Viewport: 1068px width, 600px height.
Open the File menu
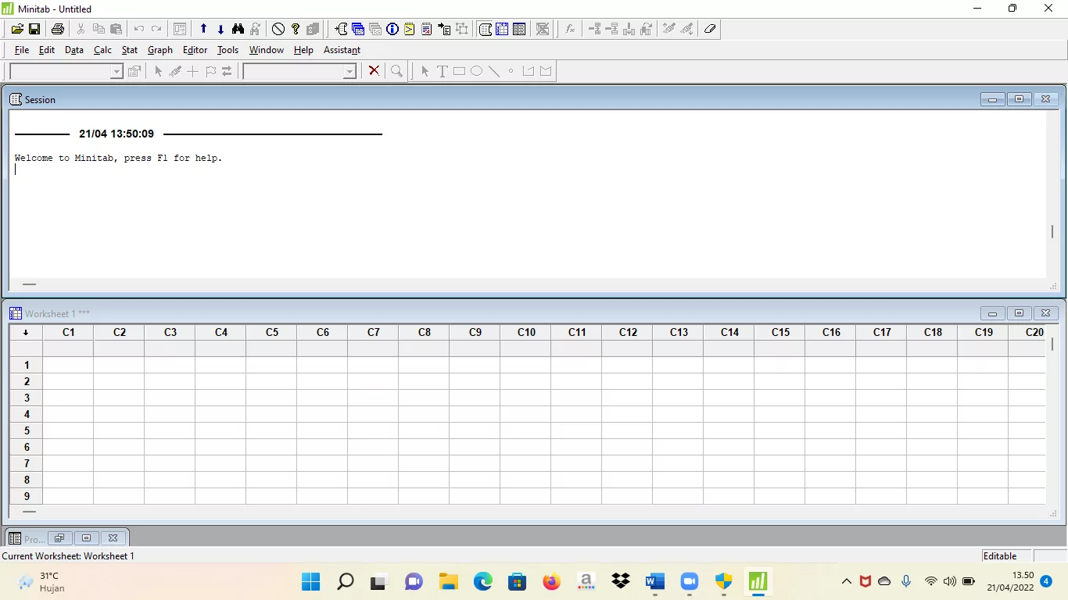point(22,50)
